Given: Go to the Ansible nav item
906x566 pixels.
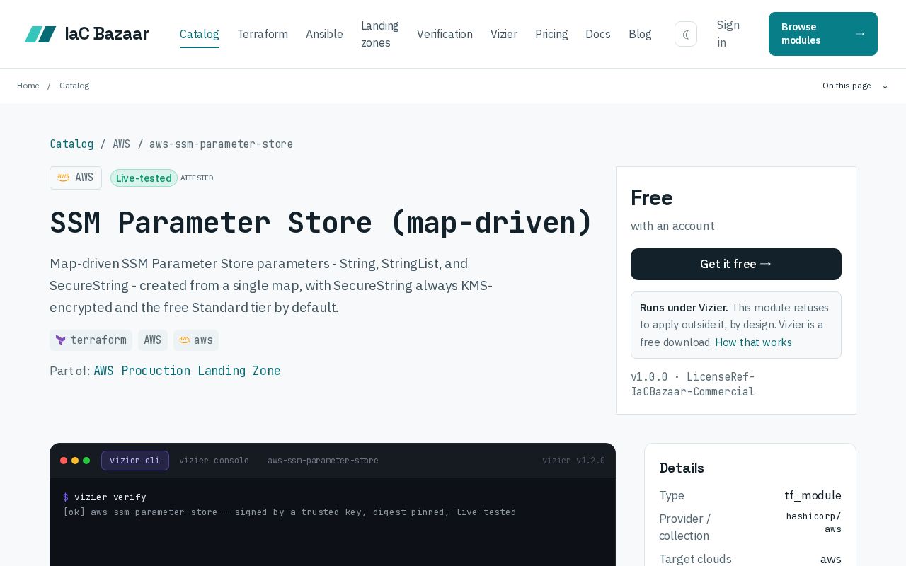Looking at the screenshot, I should 324,34.
